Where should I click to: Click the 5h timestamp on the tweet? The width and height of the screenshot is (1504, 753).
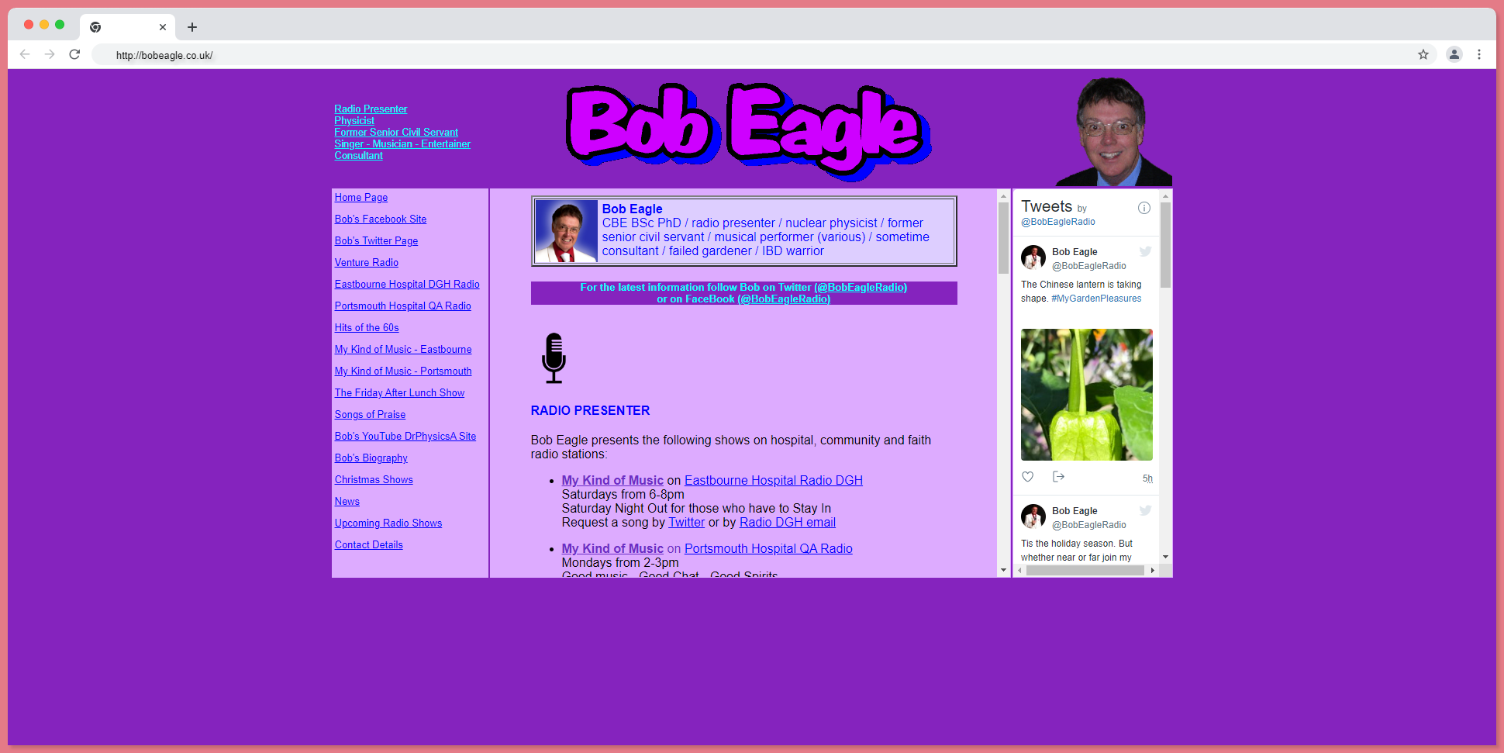coord(1147,478)
